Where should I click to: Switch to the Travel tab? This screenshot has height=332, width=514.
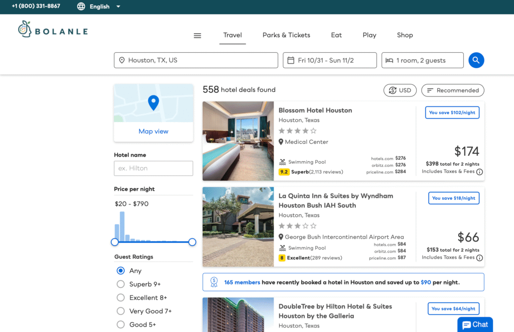point(232,35)
